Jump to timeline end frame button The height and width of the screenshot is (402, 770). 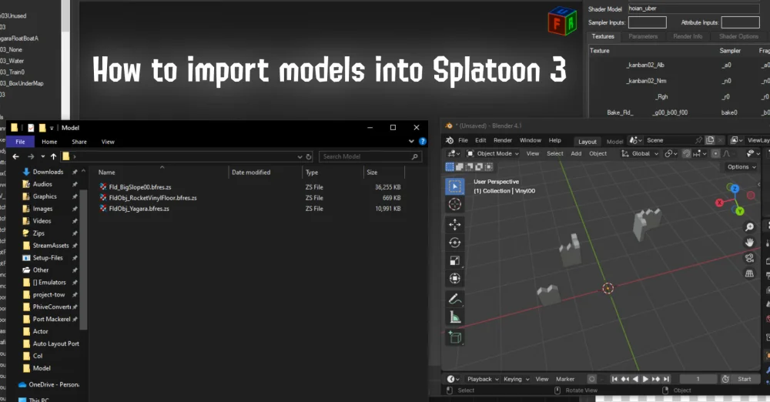tap(666, 379)
